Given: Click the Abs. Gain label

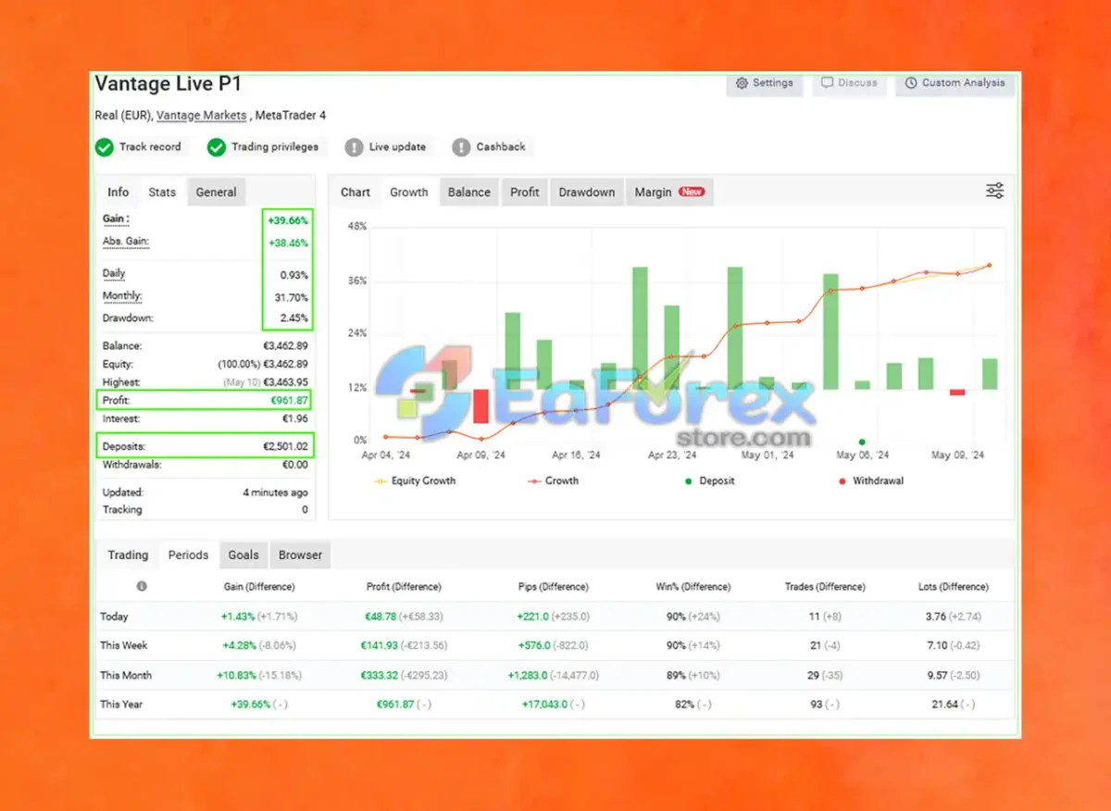Looking at the screenshot, I should [125, 242].
